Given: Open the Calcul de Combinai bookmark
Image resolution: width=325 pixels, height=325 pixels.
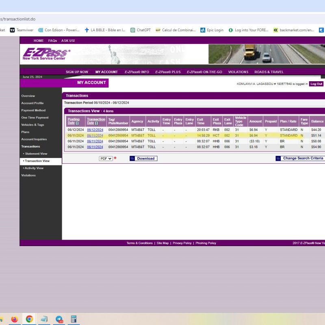Looking at the screenshot, I should coord(175,30).
